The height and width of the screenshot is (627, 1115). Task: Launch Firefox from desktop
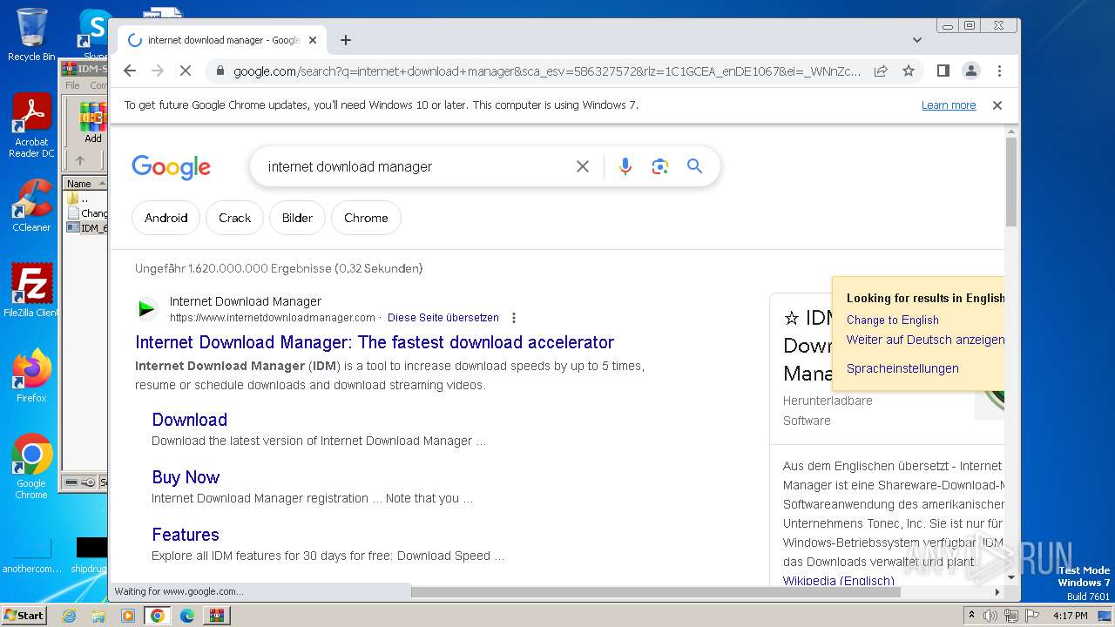31,375
